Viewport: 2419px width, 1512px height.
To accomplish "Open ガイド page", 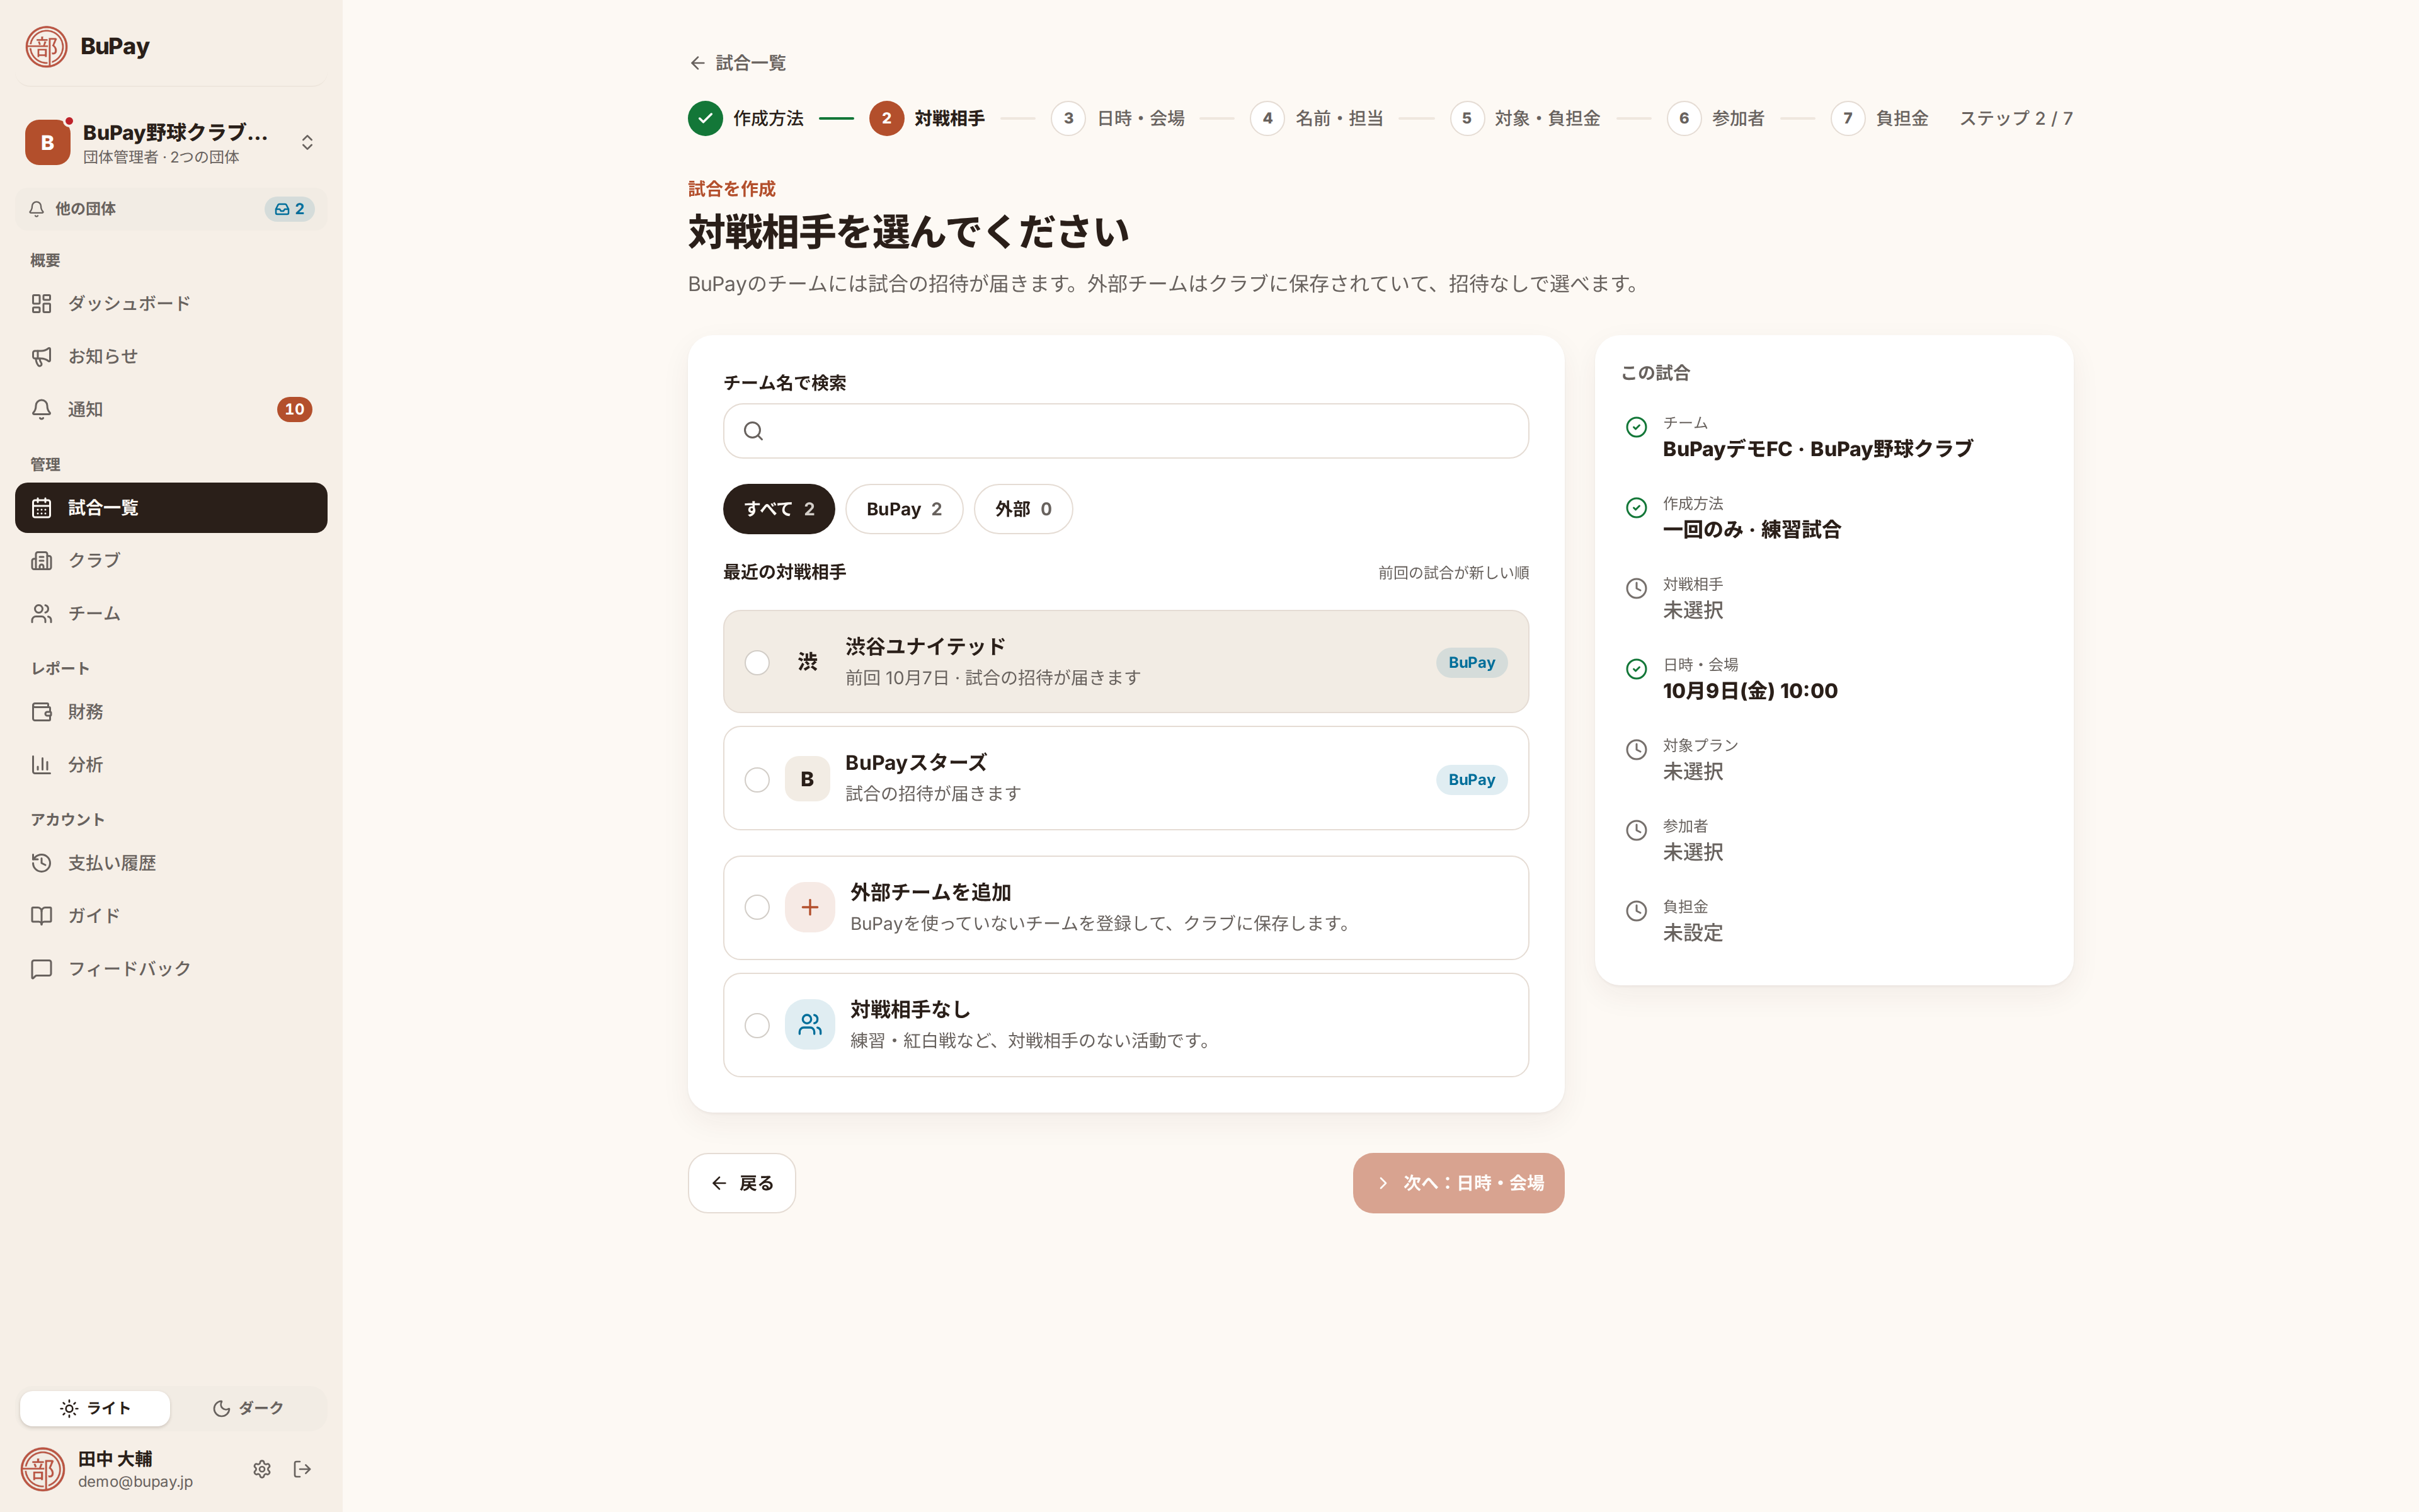I will (x=171, y=916).
